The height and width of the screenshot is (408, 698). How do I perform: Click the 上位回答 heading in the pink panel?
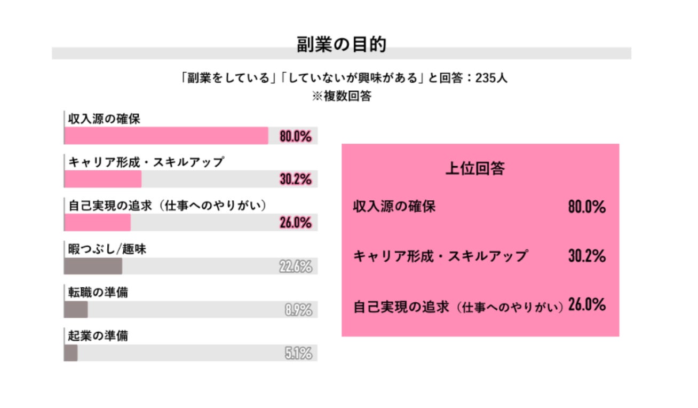click(475, 169)
